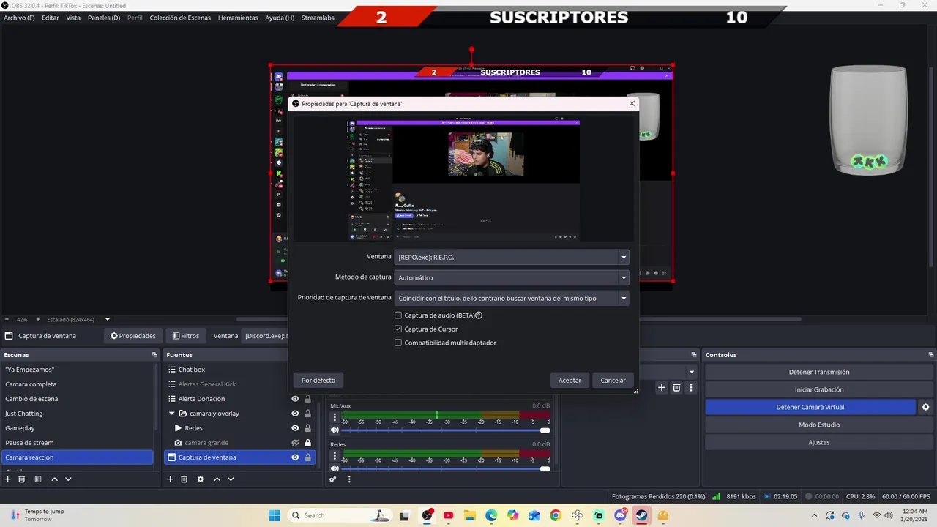Click Aceptar in properties dialog
The height and width of the screenshot is (527, 937).
[x=570, y=380]
